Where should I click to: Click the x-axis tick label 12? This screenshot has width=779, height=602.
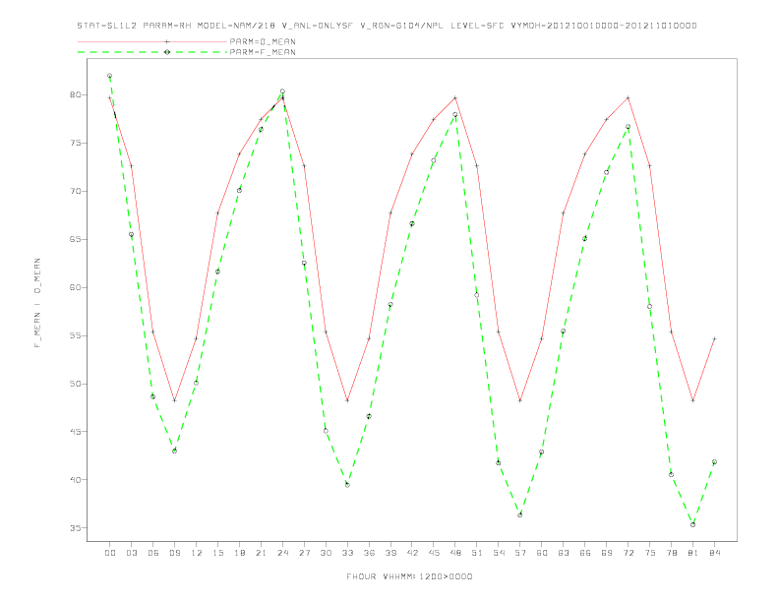coord(197,553)
